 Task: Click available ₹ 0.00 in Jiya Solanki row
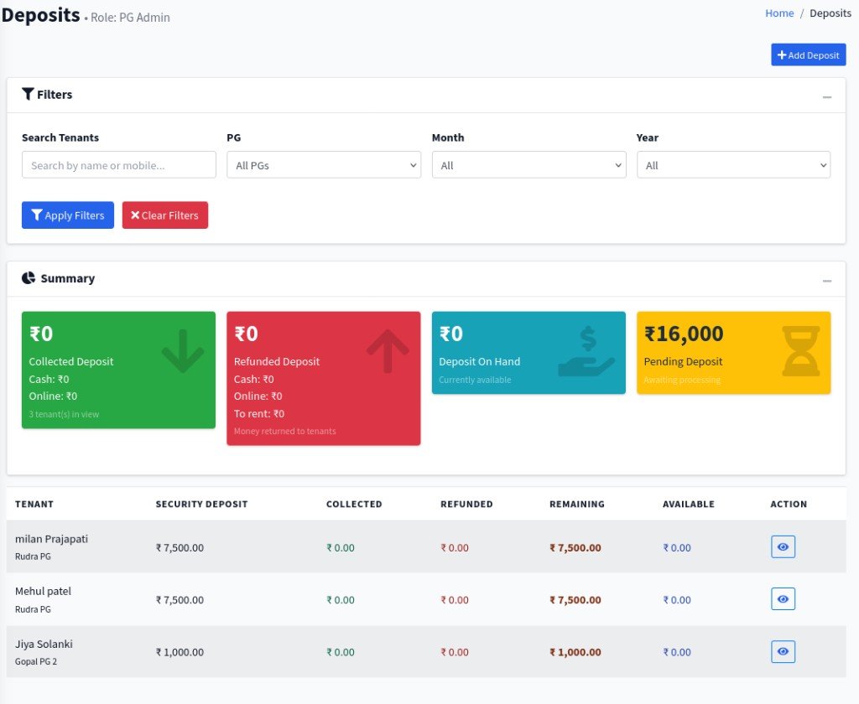(x=677, y=652)
